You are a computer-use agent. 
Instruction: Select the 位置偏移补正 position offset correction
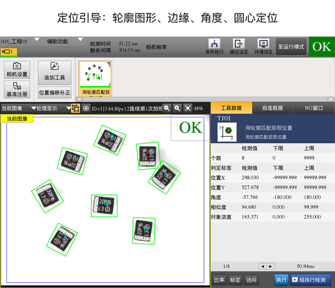click(x=54, y=91)
